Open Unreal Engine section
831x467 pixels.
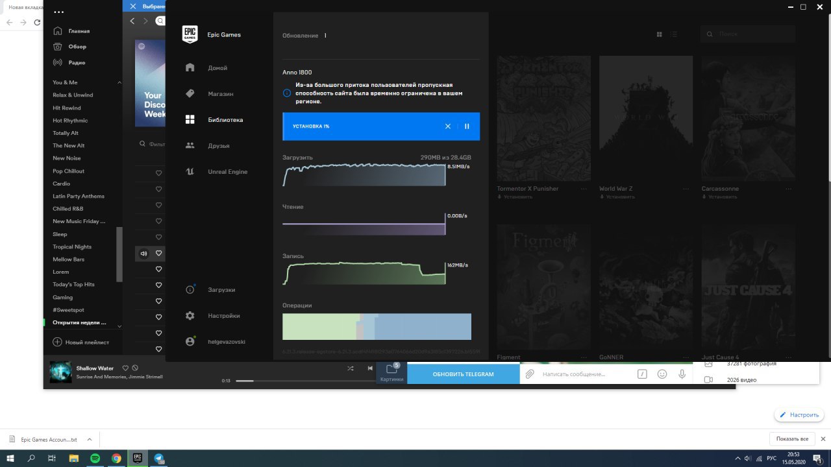227,172
